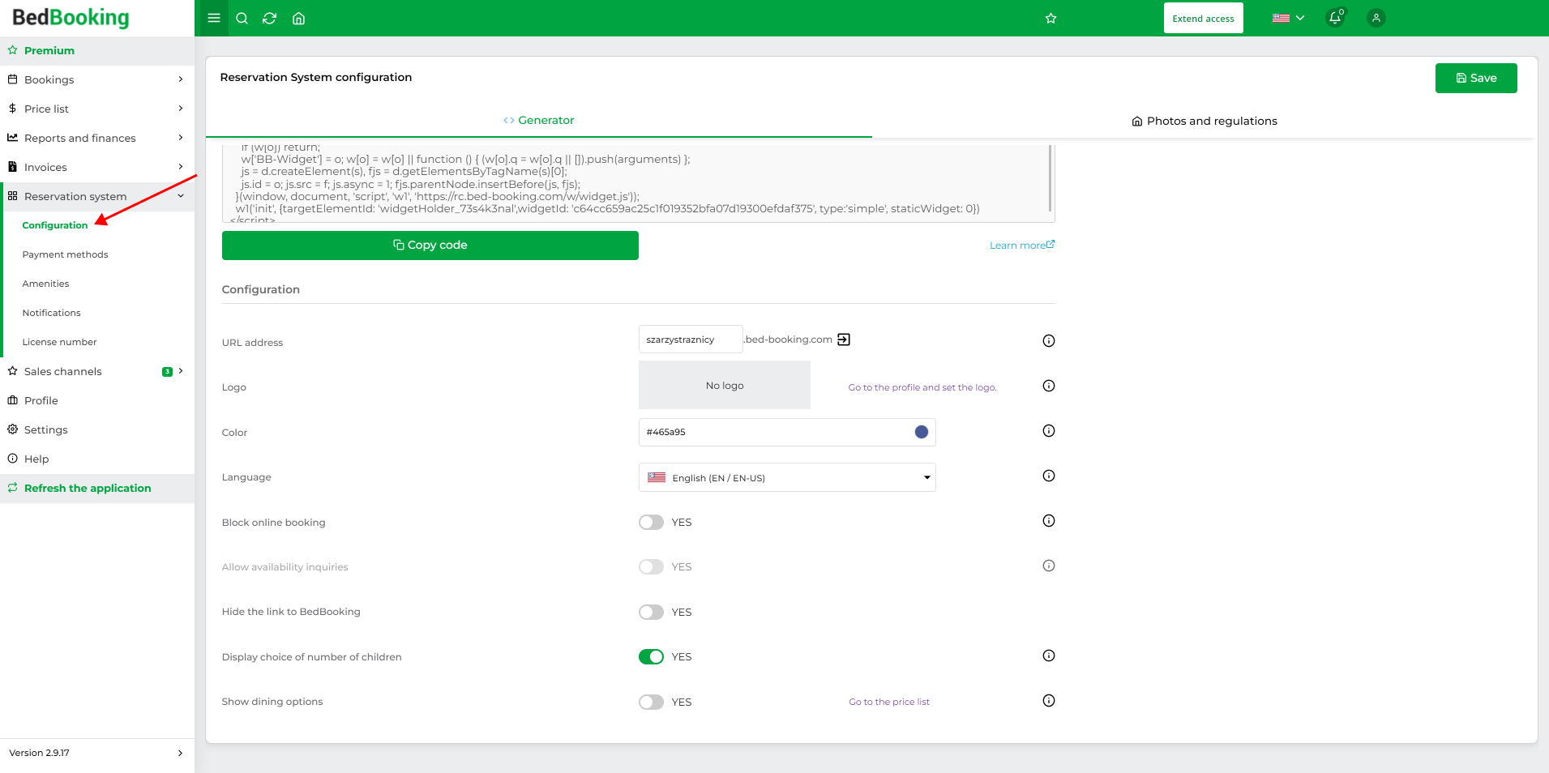Open Payment methods in sidebar
Image resolution: width=1549 pixels, height=773 pixels.
(x=65, y=254)
